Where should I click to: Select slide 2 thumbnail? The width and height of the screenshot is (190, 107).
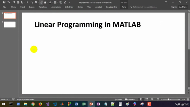(10, 24)
